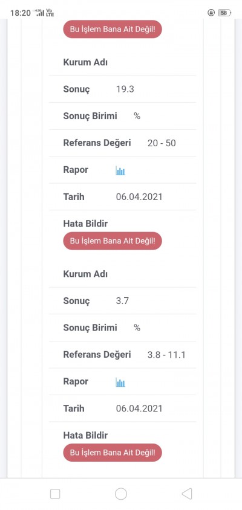The width and height of the screenshot is (242, 510).
Task: Tap the clock showing 18:20
Action: click(x=20, y=13)
